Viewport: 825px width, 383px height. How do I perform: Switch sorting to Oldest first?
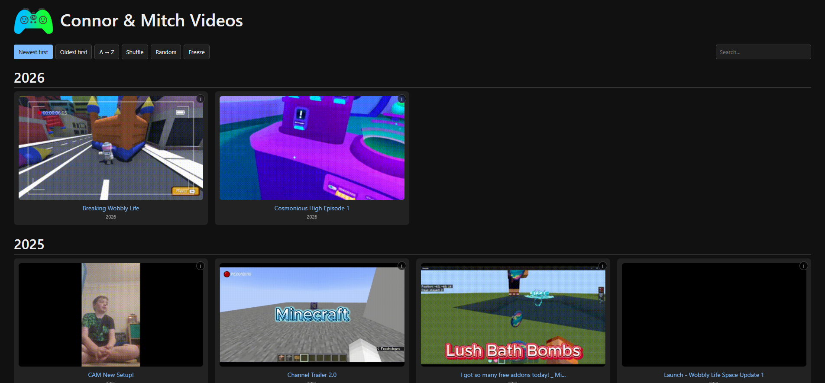[x=74, y=52]
